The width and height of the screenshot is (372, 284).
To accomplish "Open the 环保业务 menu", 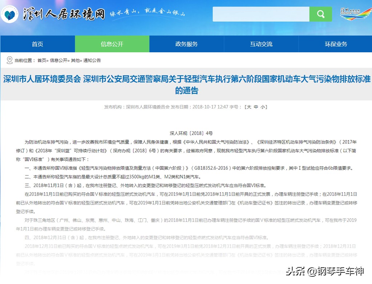I will click(x=335, y=44).
